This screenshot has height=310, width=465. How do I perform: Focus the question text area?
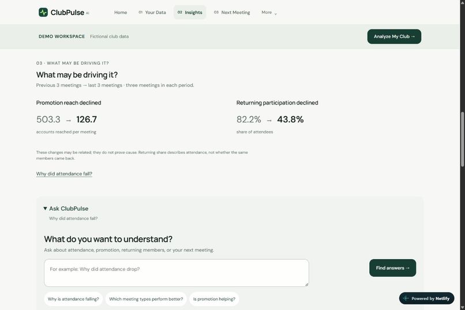point(177,273)
